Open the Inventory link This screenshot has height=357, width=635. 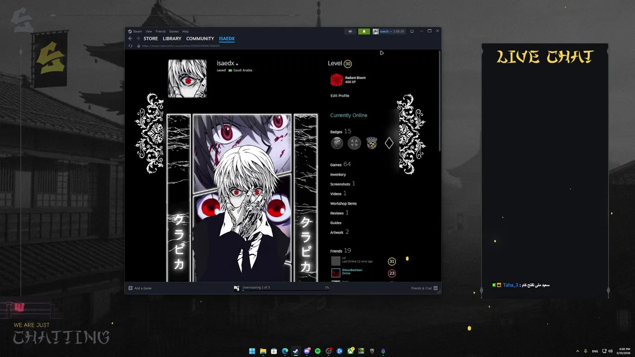[x=338, y=175]
